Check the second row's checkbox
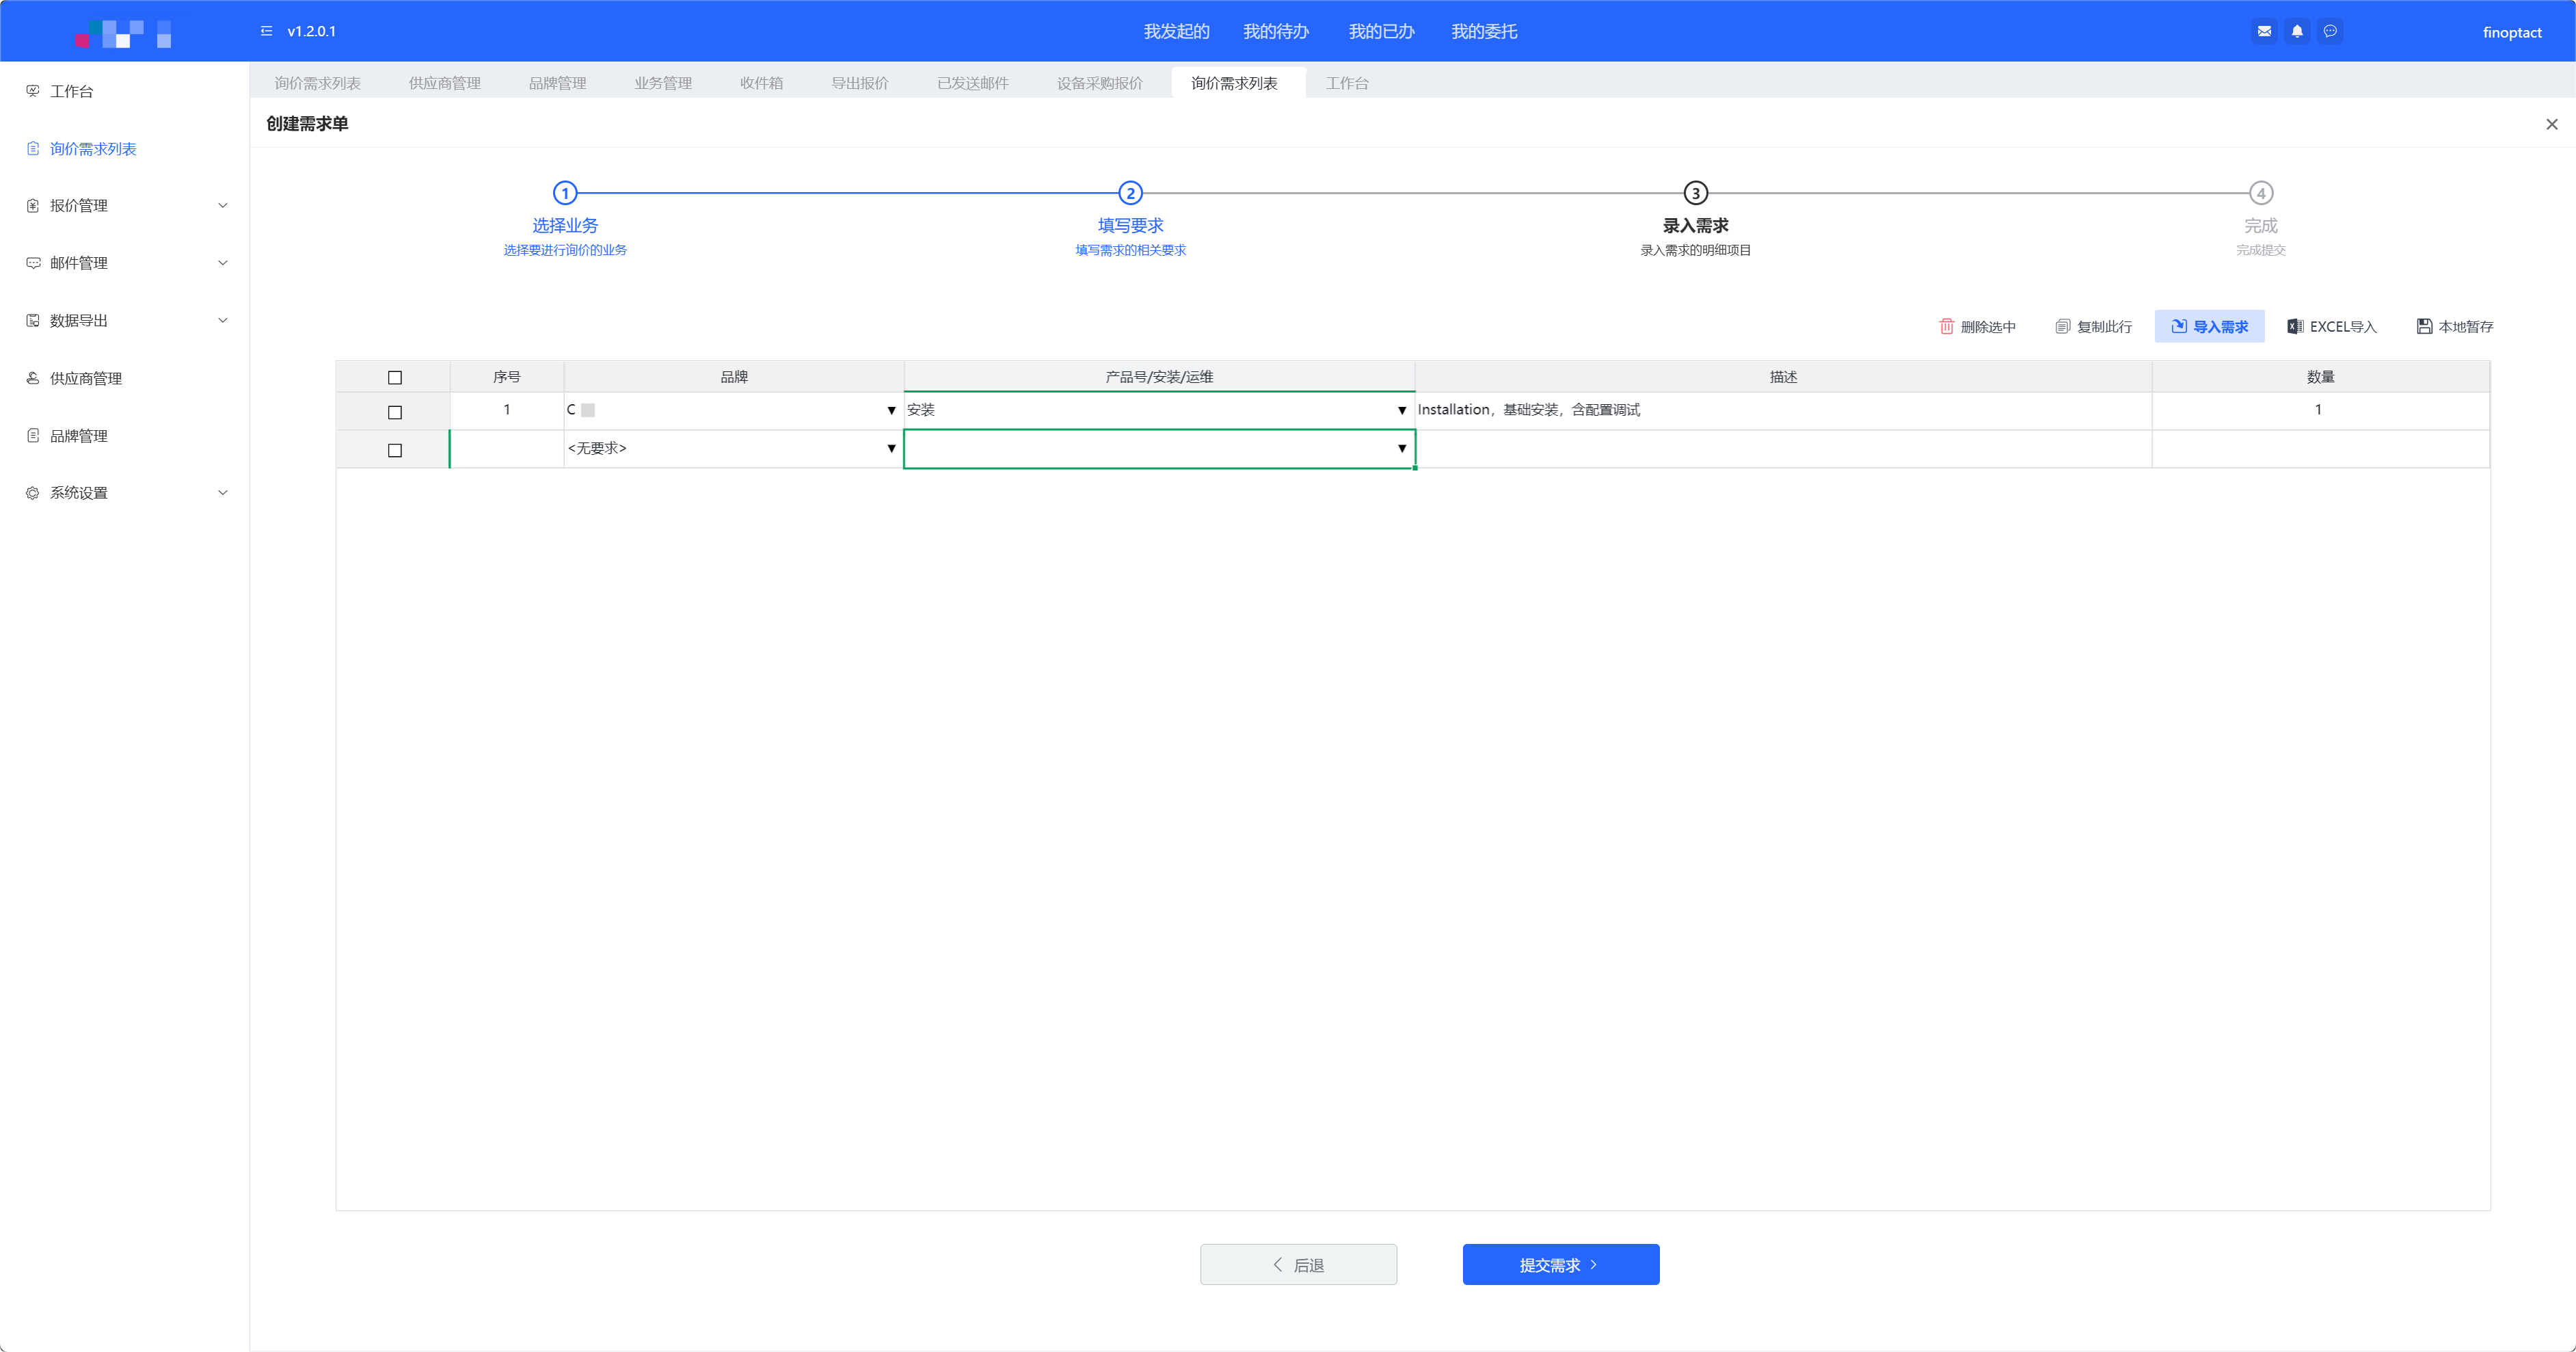This screenshot has height=1352, width=2576. click(394, 450)
